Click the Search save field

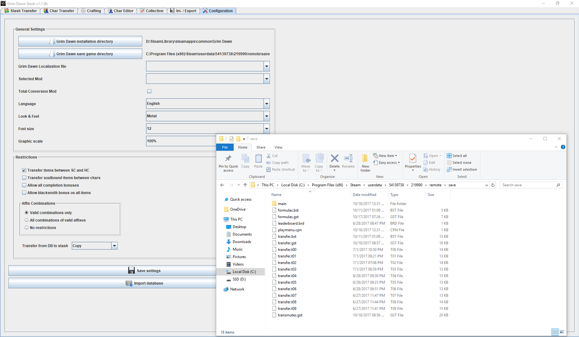point(531,185)
